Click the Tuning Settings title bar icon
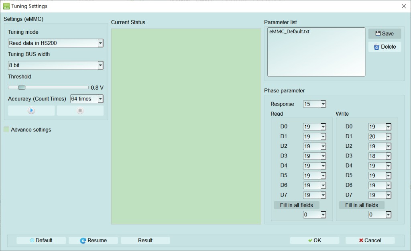This screenshot has width=411, height=251. click(x=6, y=6)
